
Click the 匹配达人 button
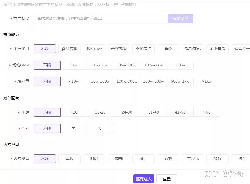pyautogui.click(x=144, y=179)
